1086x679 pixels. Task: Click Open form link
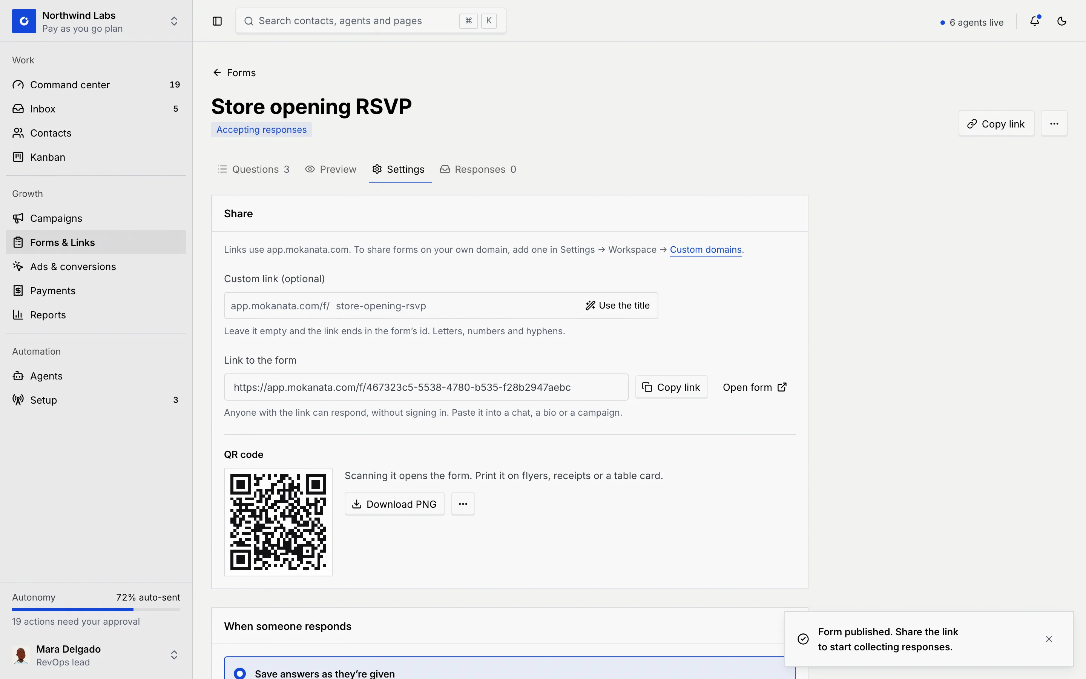coord(755,387)
